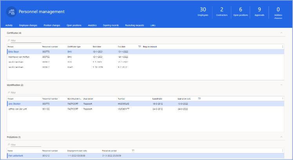Select the Jeffrey van der Lint row
Image resolution: width=293 pixels, height=160 pixels.
(x=146, y=109)
